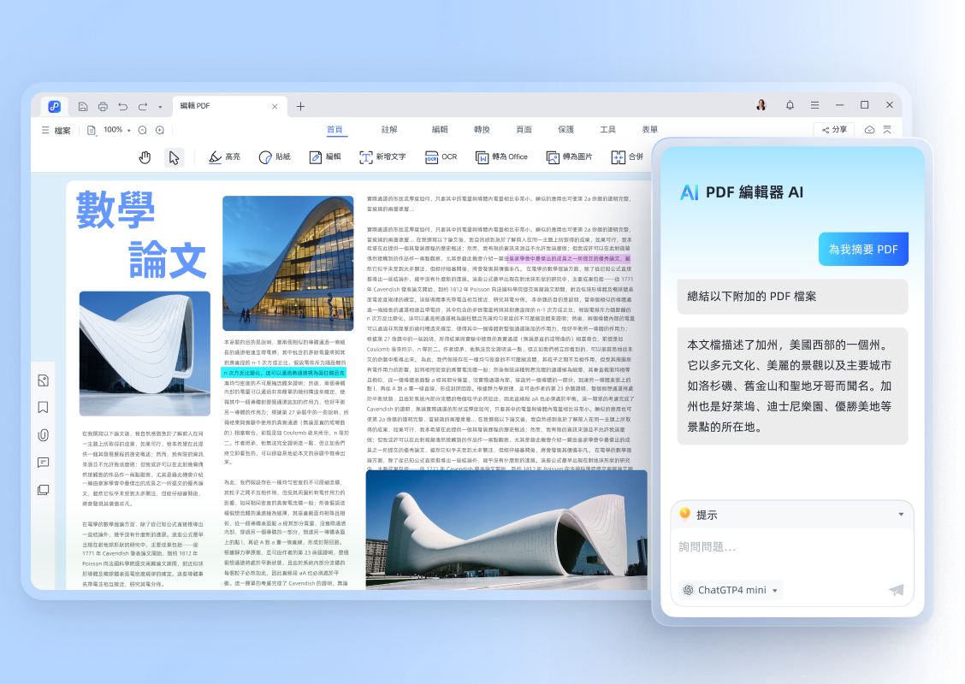Click the redo arrow icon
Image resolution: width=965 pixels, height=684 pixels.
(143, 106)
